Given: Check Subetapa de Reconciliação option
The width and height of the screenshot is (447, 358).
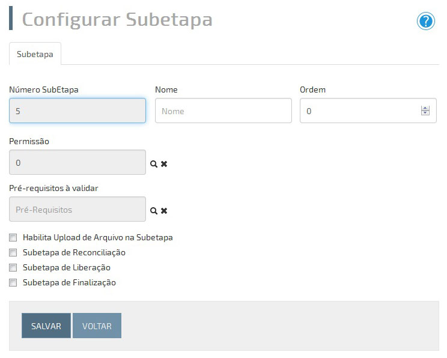Looking at the screenshot, I should pos(13,252).
